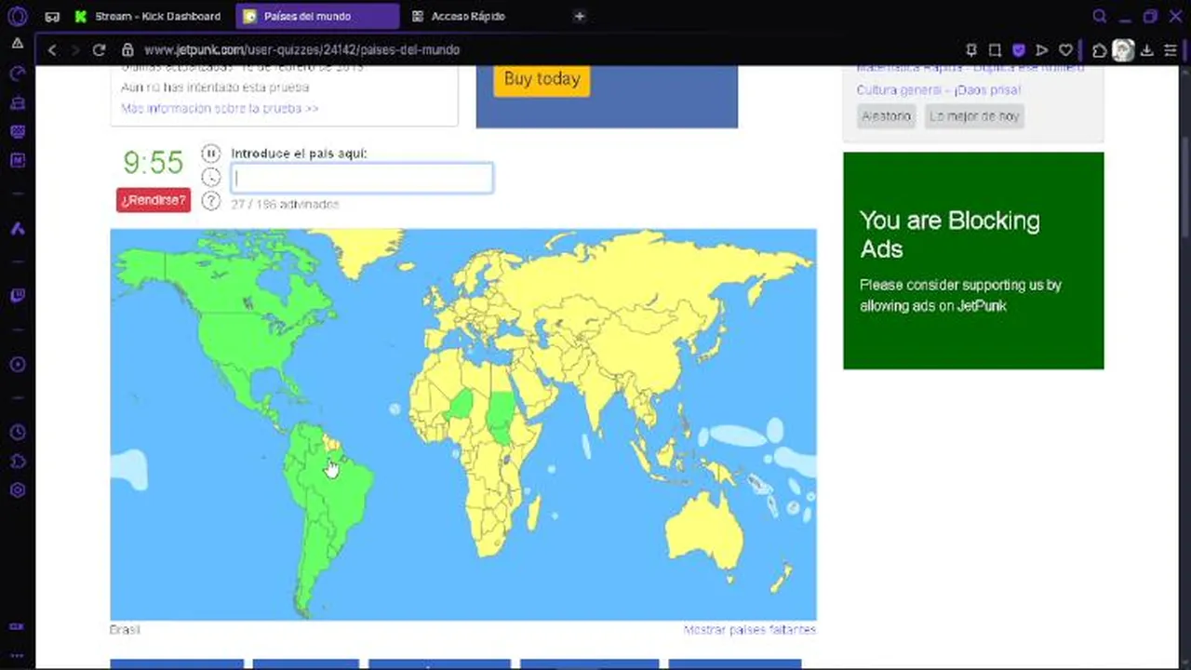Open the ad blocker shield icon
This screenshot has height=670, width=1191.
1019,50
